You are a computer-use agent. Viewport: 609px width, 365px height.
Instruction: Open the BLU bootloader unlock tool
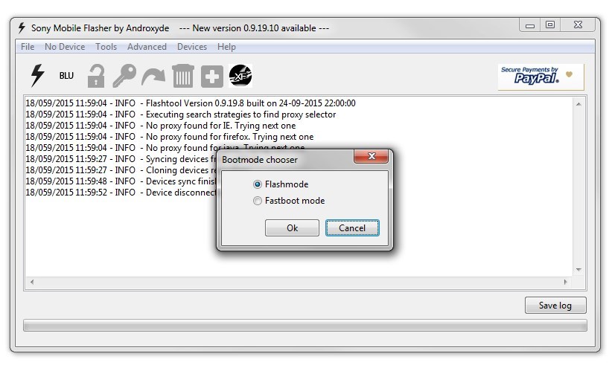tap(66, 76)
